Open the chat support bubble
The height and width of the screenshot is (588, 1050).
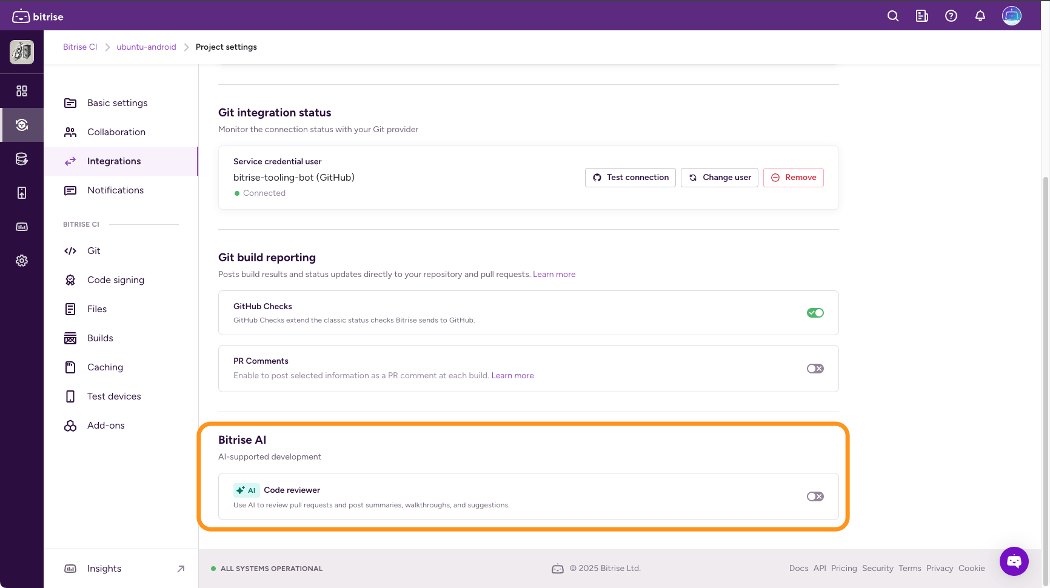[x=1014, y=561]
